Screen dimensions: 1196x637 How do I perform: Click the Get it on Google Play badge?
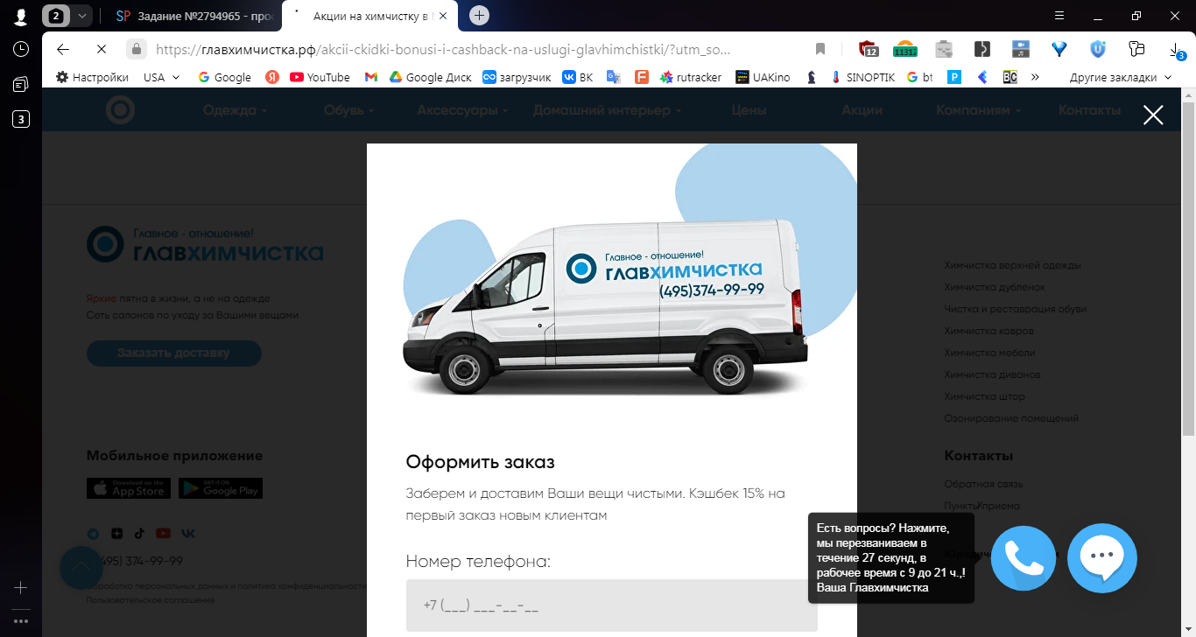pos(221,488)
